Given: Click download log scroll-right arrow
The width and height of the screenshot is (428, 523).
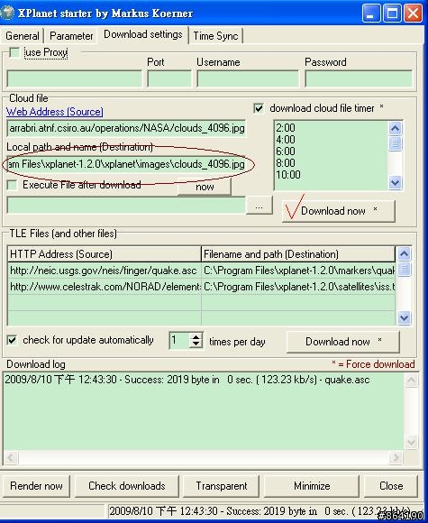Looking at the screenshot, I should (396, 457).
